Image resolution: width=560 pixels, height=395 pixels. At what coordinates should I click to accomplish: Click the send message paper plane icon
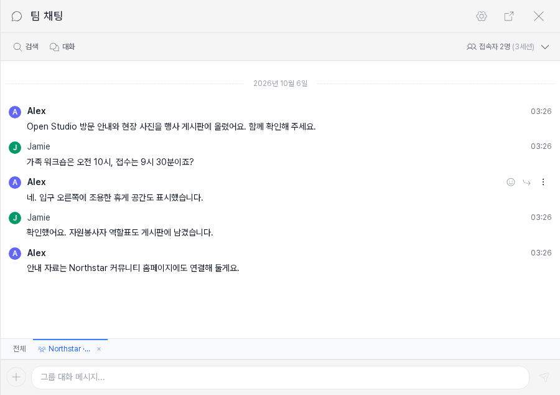[544, 377]
